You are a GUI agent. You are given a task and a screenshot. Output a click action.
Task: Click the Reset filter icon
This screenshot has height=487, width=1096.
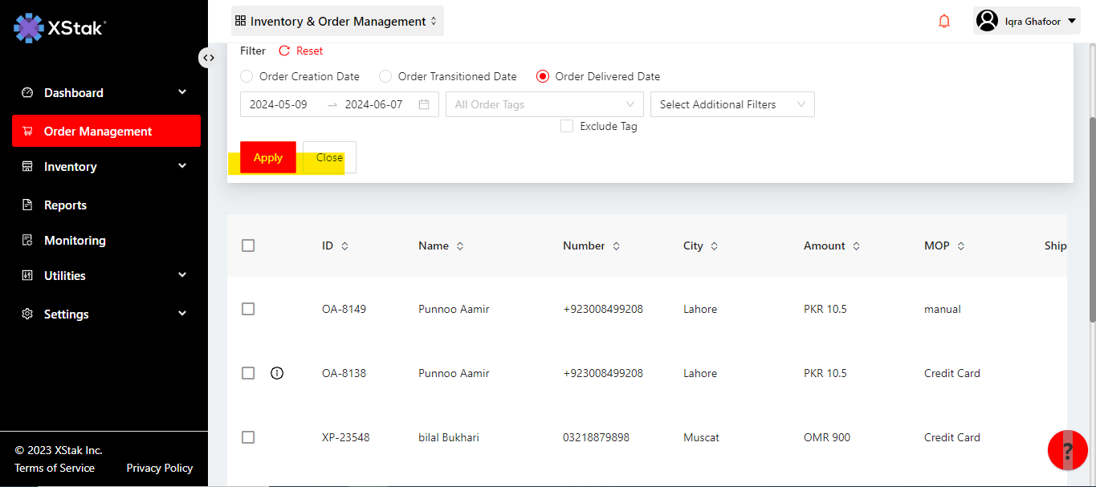point(284,51)
